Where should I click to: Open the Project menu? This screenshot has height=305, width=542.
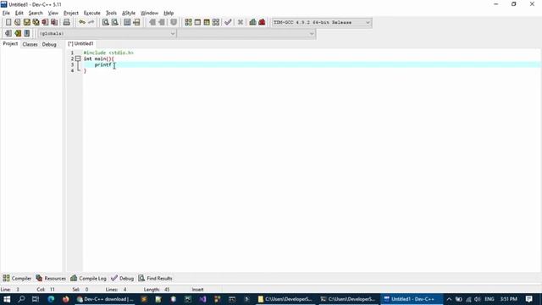pyautogui.click(x=71, y=14)
